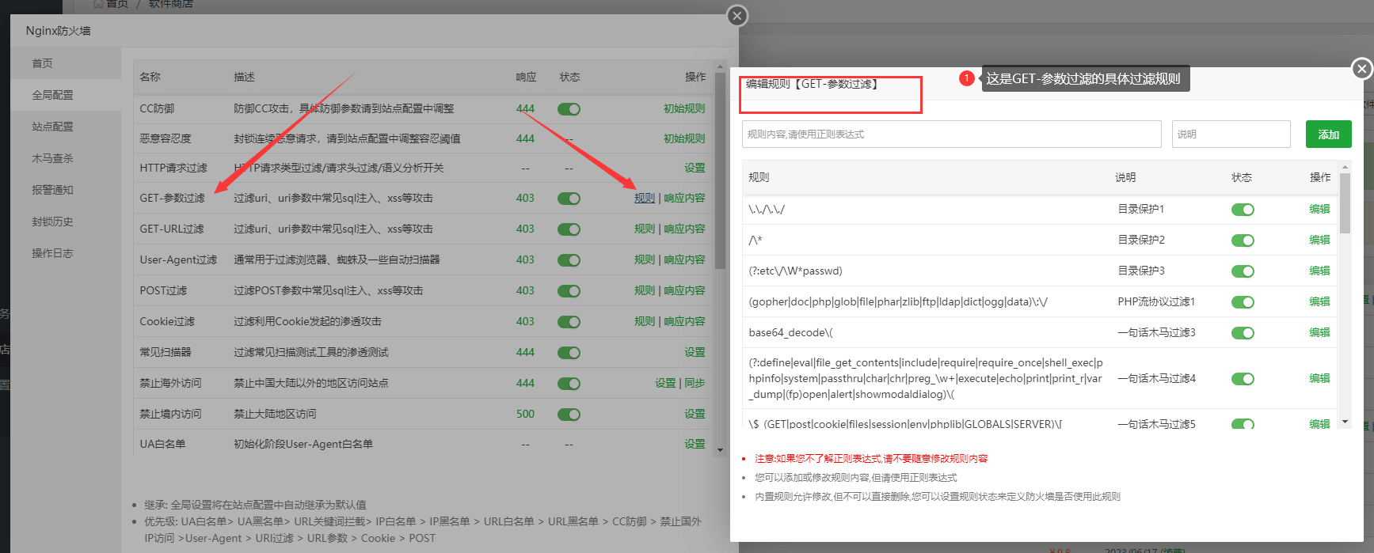Disable the 目录保护3 rule switch
Image resolution: width=1374 pixels, height=553 pixels.
pyautogui.click(x=1243, y=271)
